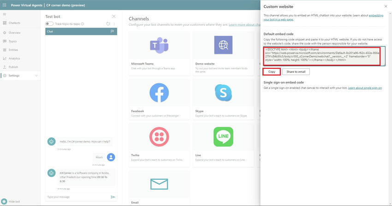Click the 'C# Corner is a Software company' reply

(x=86, y=177)
